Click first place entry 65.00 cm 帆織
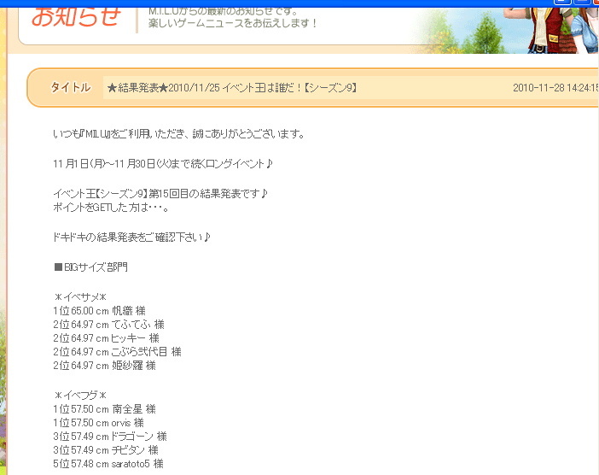This screenshot has height=475, width=599. pos(99,311)
